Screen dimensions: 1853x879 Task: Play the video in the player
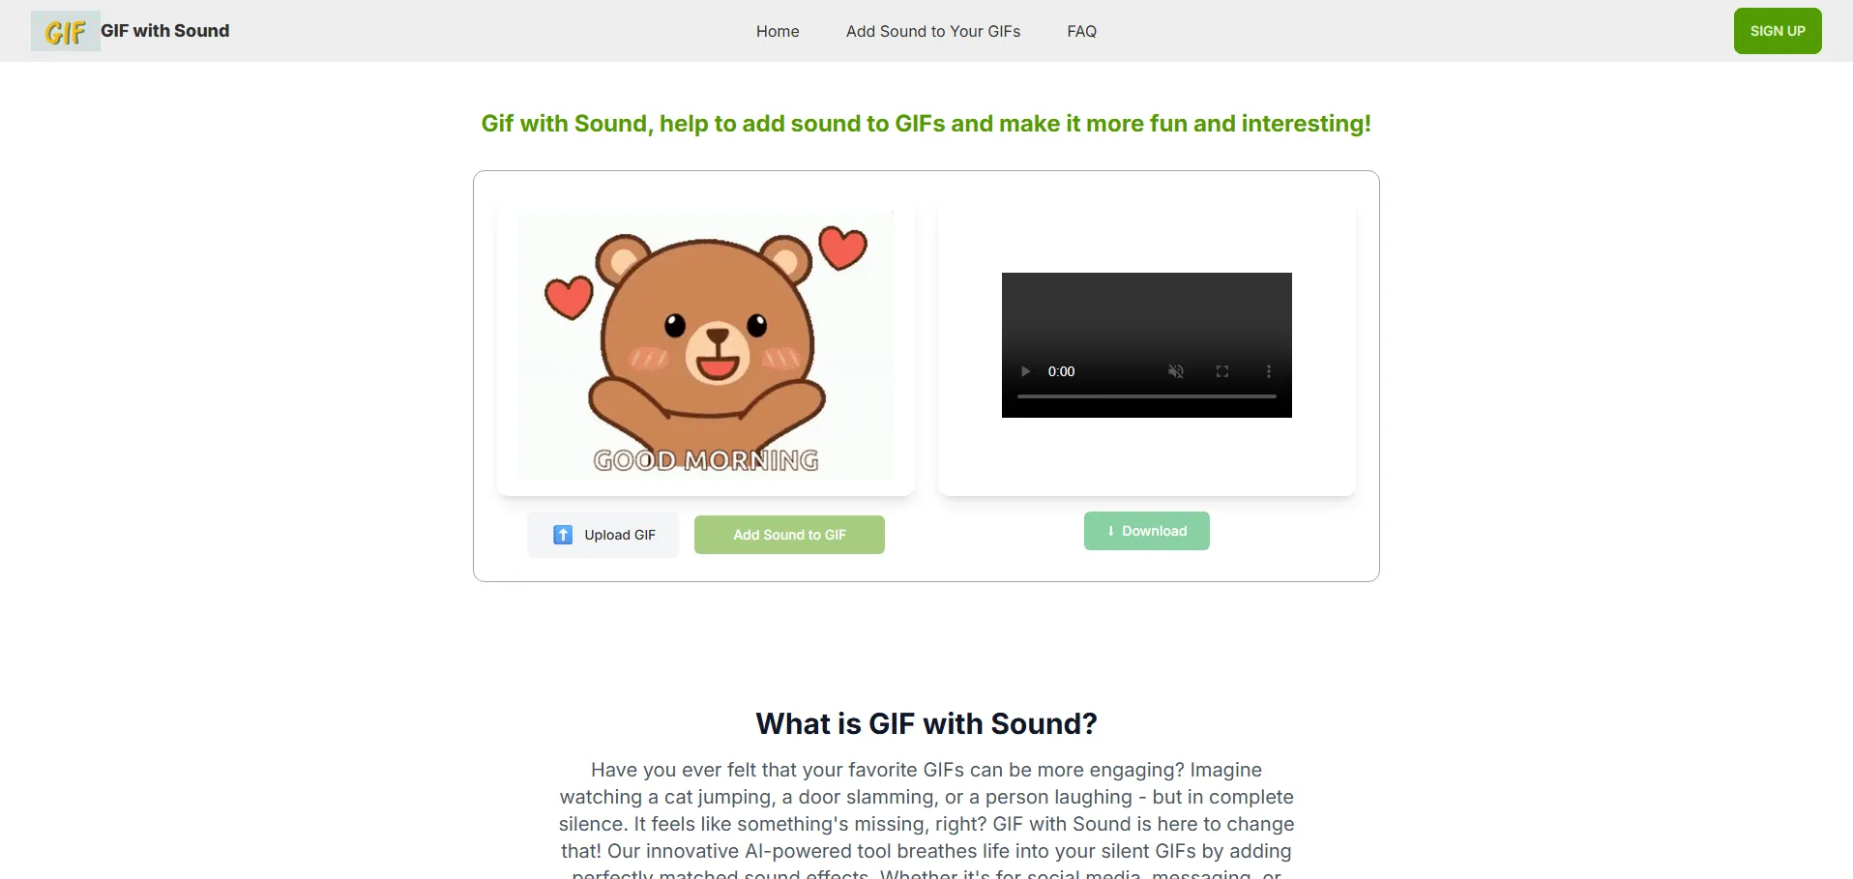[1025, 371]
